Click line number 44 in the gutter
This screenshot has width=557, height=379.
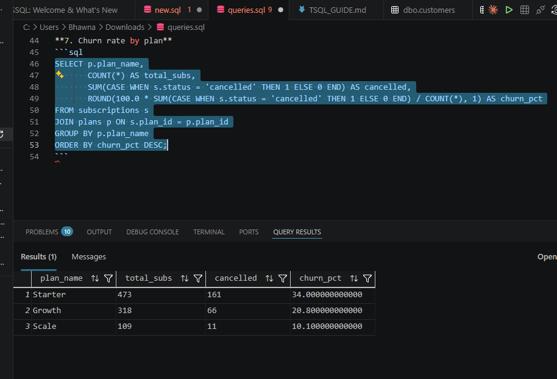coord(34,40)
